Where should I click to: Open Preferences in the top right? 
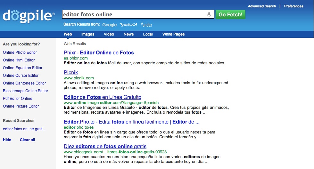tap(293, 6)
